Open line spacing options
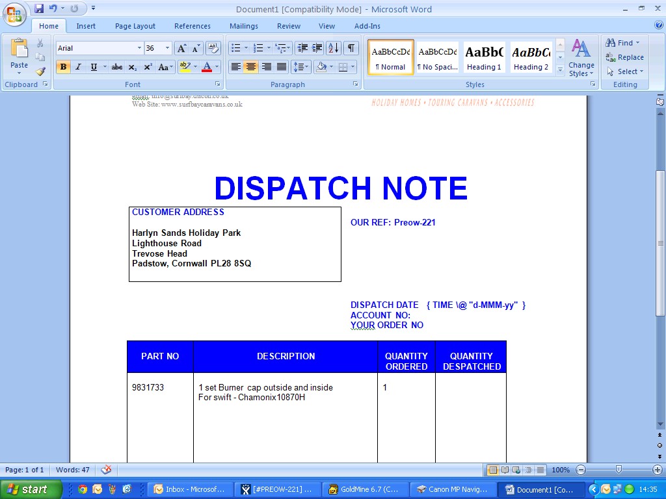 [301, 67]
